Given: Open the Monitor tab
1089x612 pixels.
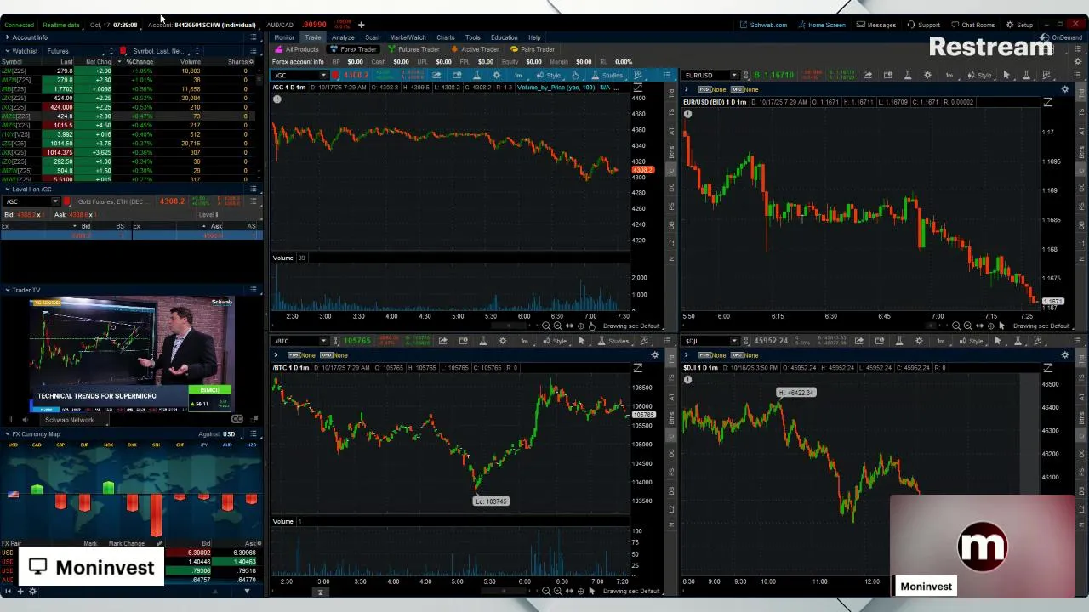Looking at the screenshot, I should [x=284, y=37].
